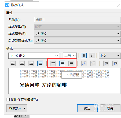The width and height of the screenshot is (121, 118).
Task: Click the decrease indent icon
Action: pyautogui.click(x=106, y=63)
